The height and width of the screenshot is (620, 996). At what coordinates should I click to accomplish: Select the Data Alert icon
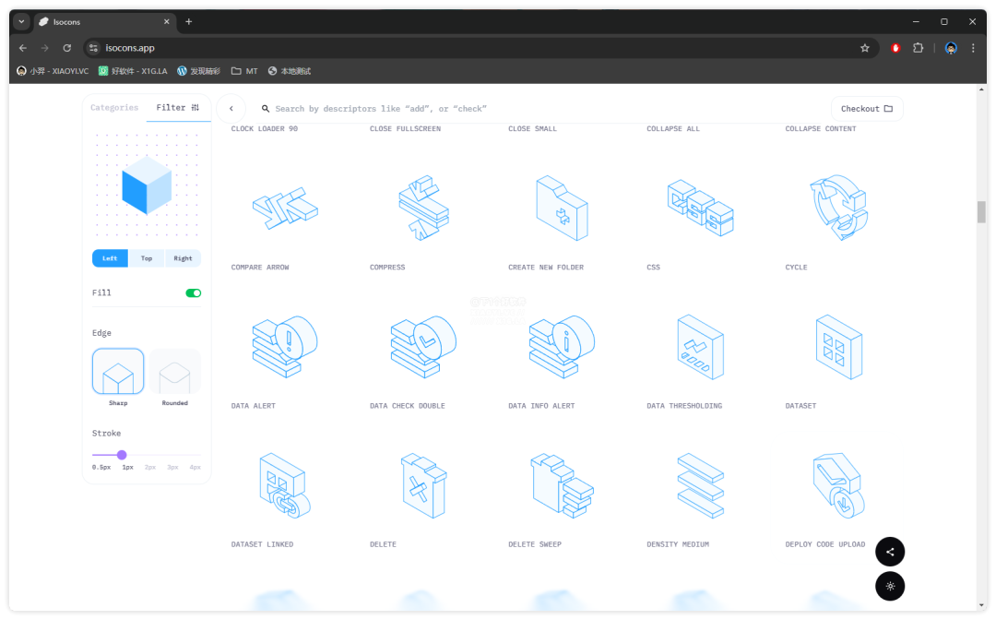(285, 347)
